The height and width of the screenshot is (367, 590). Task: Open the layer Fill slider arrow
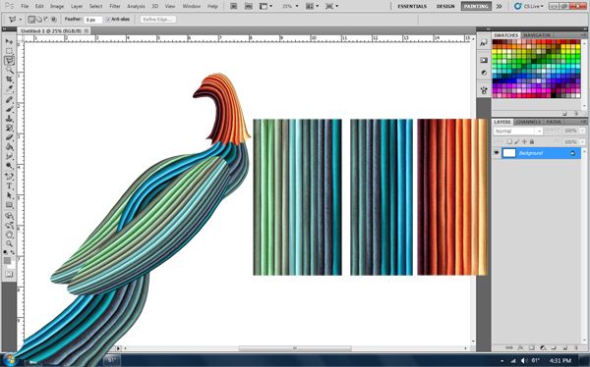[x=583, y=142]
